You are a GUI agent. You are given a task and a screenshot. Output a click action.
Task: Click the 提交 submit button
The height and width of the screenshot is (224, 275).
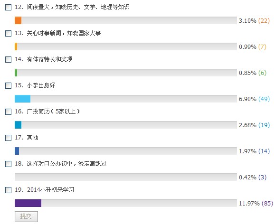tap(26, 216)
